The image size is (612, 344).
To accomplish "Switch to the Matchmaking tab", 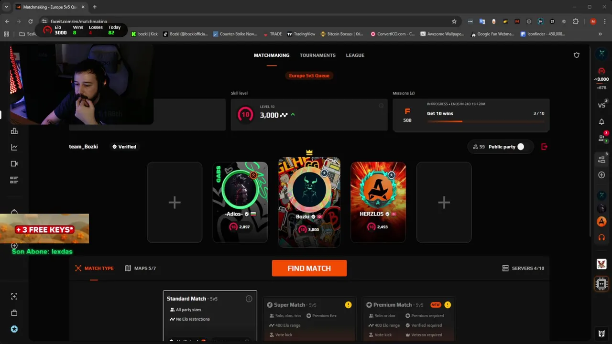I will click(272, 55).
